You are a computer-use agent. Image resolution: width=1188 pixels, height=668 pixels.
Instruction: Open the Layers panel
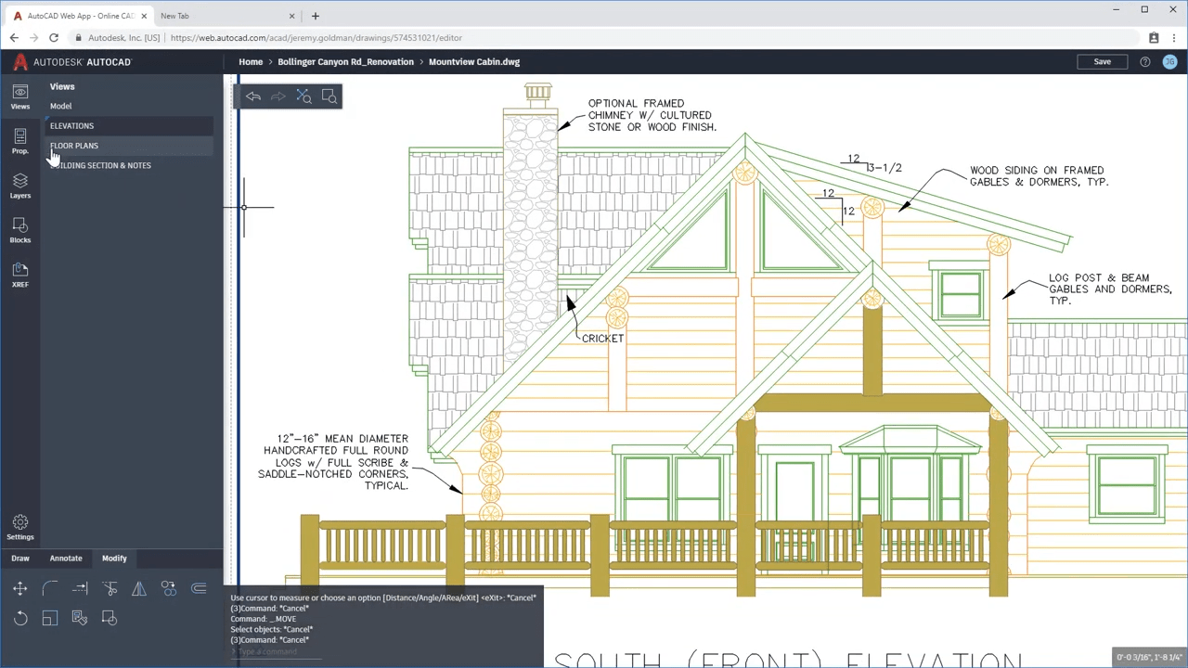(x=19, y=186)
